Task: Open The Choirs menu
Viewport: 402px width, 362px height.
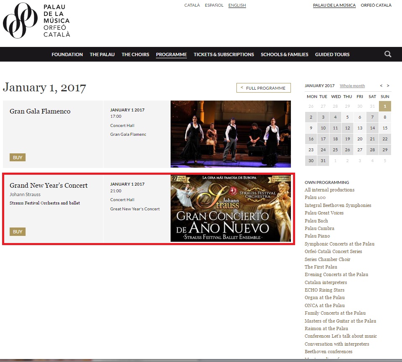Action: pos(135,54)
